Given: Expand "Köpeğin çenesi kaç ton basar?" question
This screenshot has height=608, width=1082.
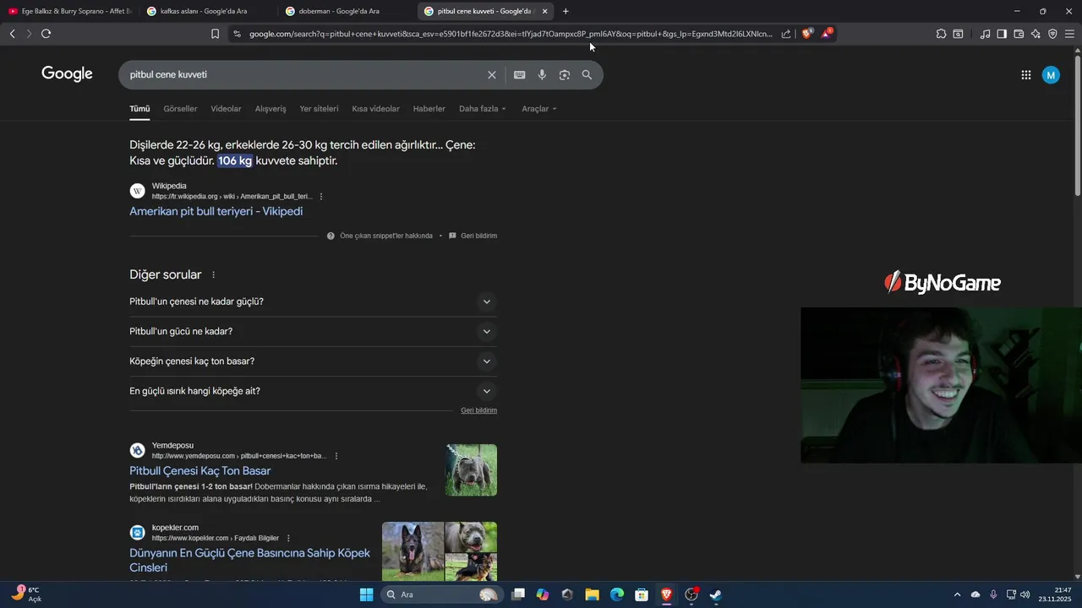Looking at the screenshot, I should 313,361.
